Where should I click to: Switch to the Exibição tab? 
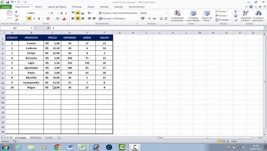coord(118,7)
